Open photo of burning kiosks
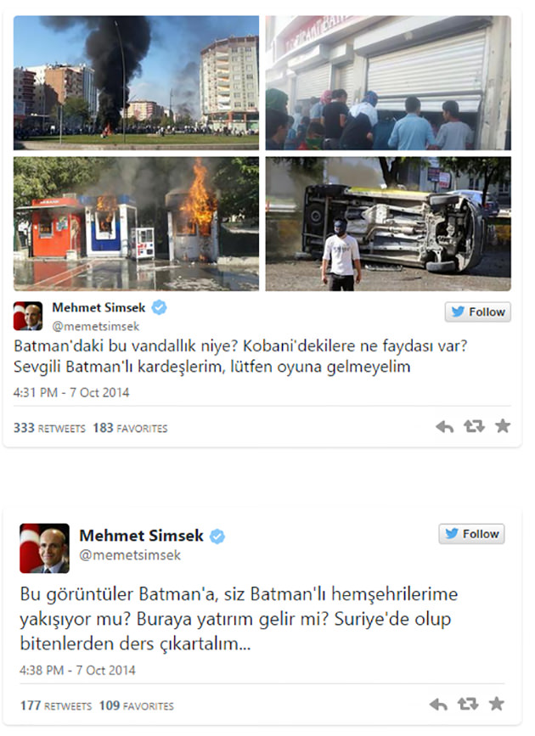 point(136,224)
